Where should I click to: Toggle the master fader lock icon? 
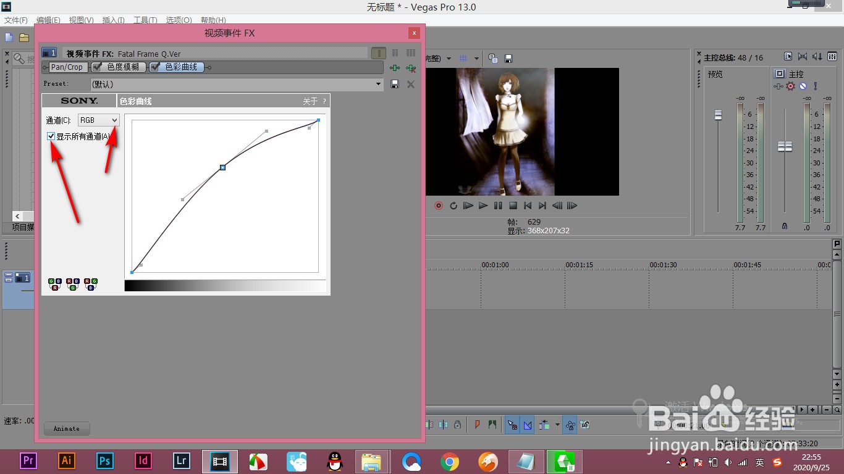point(785,227)
